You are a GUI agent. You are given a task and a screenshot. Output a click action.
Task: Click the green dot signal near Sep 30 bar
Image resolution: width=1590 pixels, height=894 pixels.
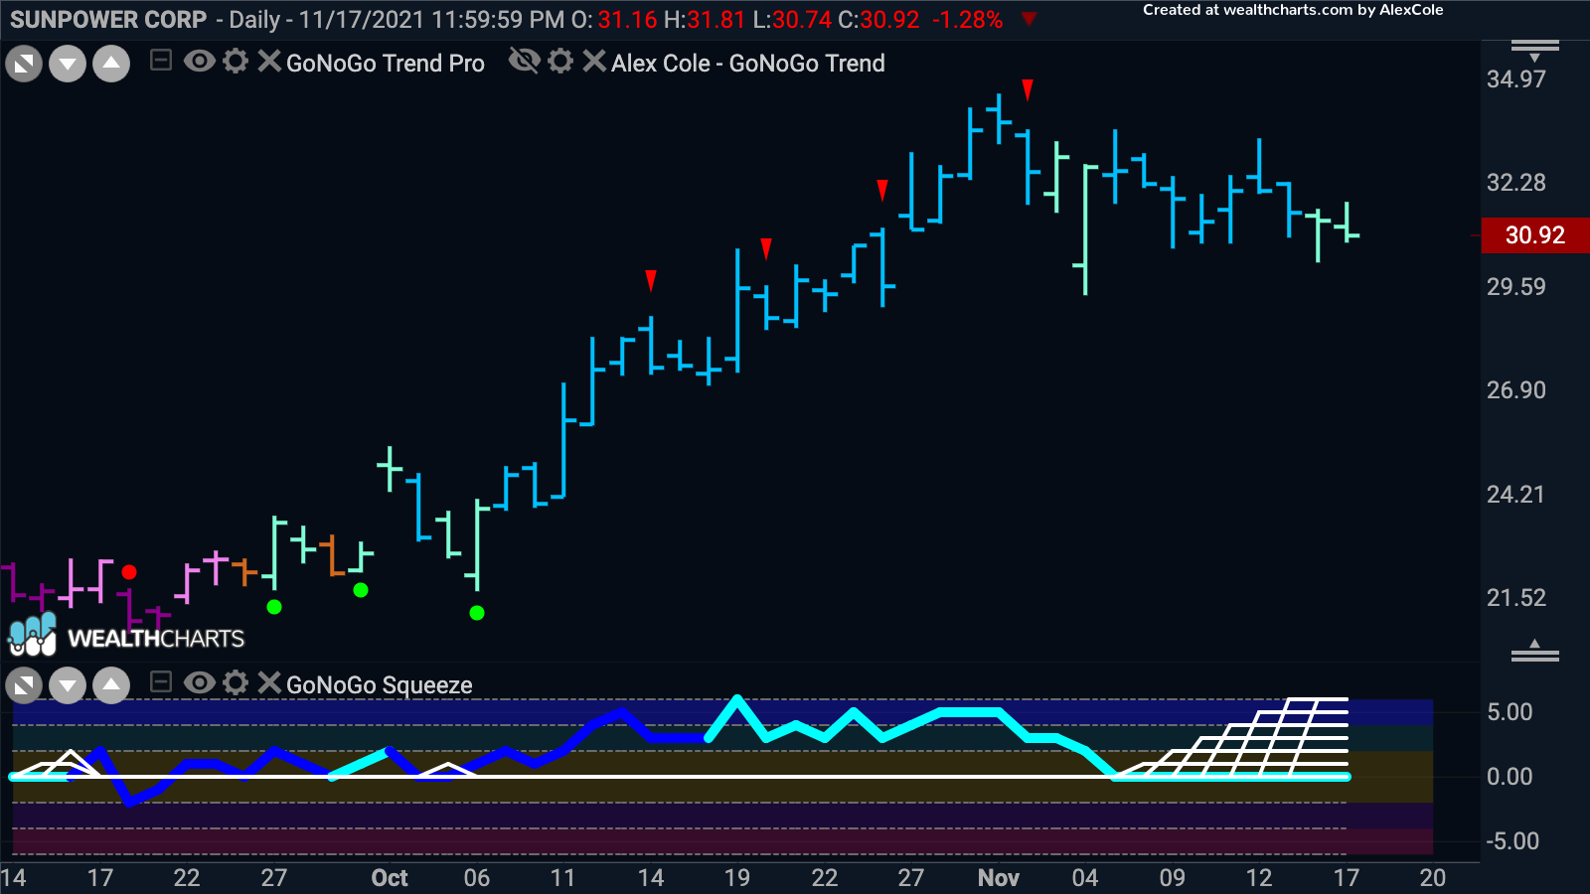(x=361, y=590)
